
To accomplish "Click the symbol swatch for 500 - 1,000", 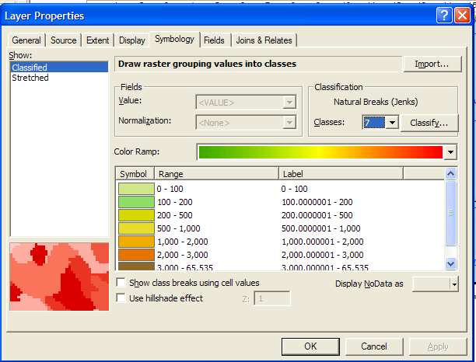I will pyautogui.click(x=136, y=228).
